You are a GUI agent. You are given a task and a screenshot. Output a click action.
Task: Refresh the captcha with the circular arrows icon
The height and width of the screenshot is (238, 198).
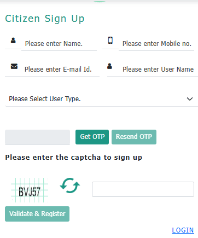click(x=70, y=185)
